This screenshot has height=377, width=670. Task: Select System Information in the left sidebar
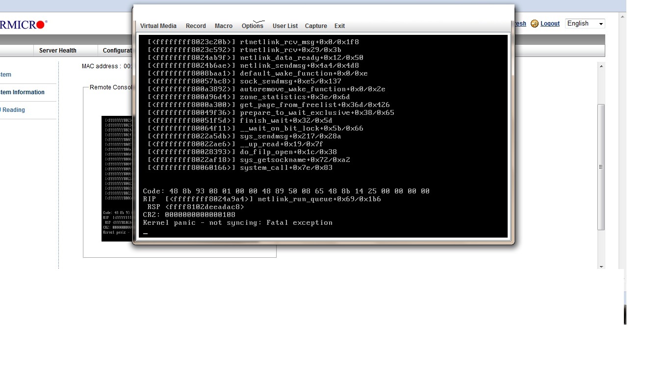coord(23,92)
